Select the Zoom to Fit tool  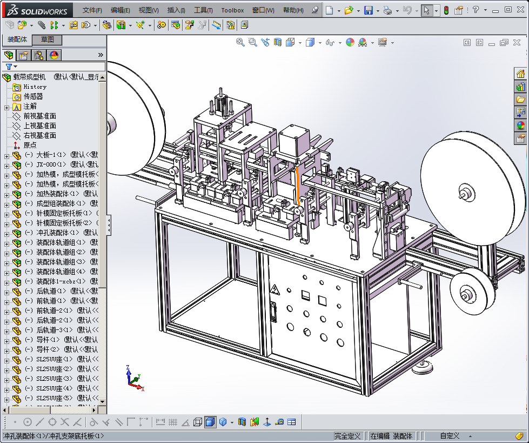tap(240, 42)
